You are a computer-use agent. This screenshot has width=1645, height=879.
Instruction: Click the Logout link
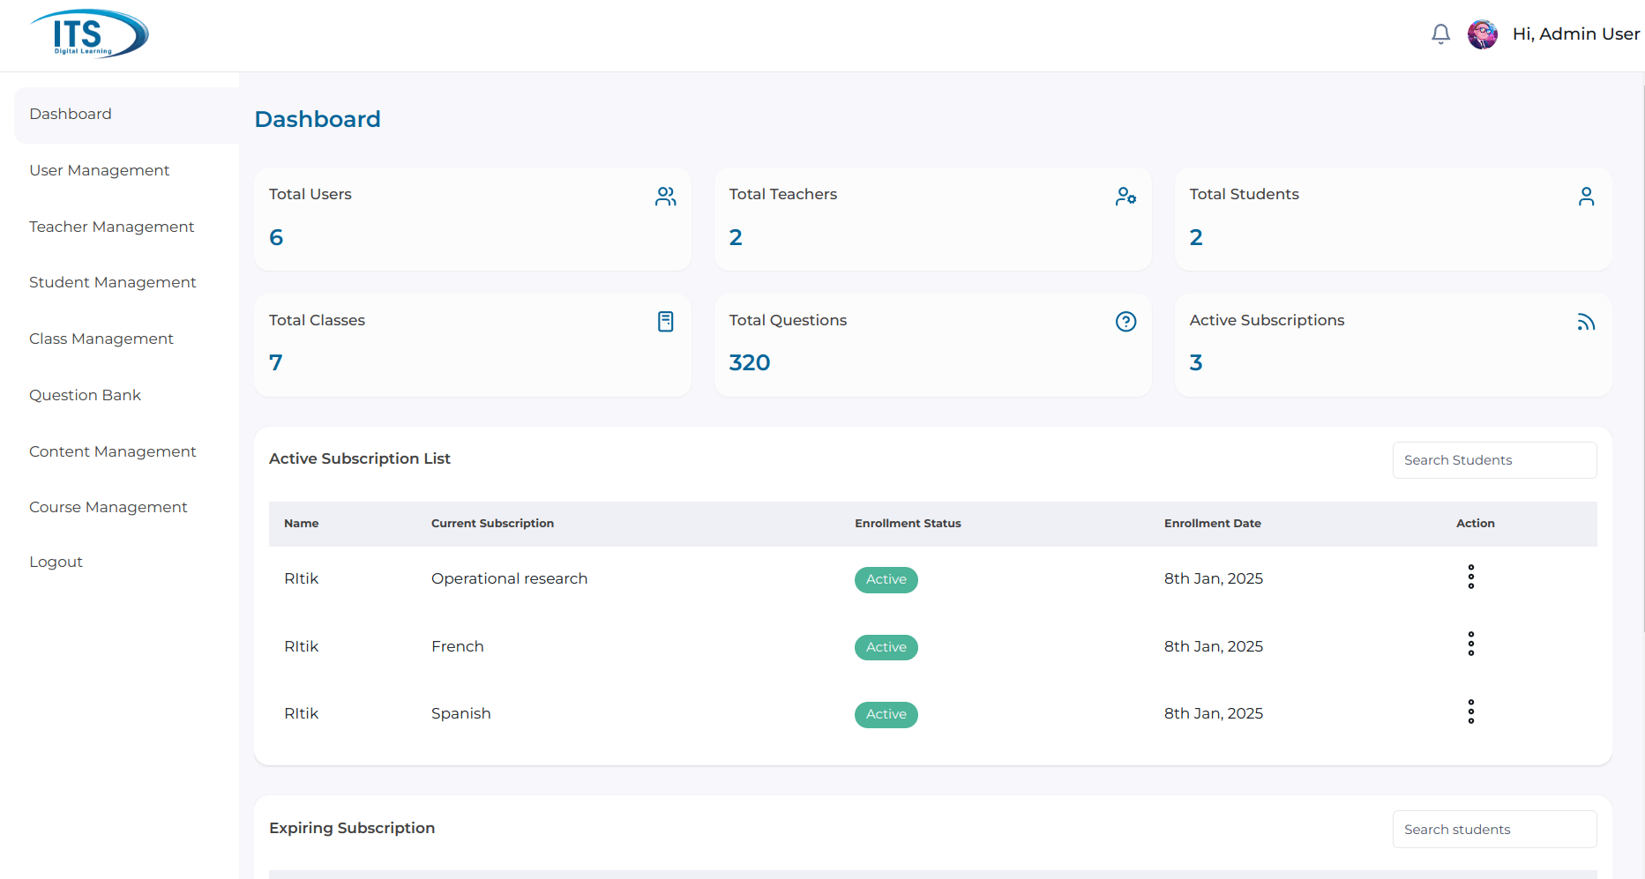point(56,562)
